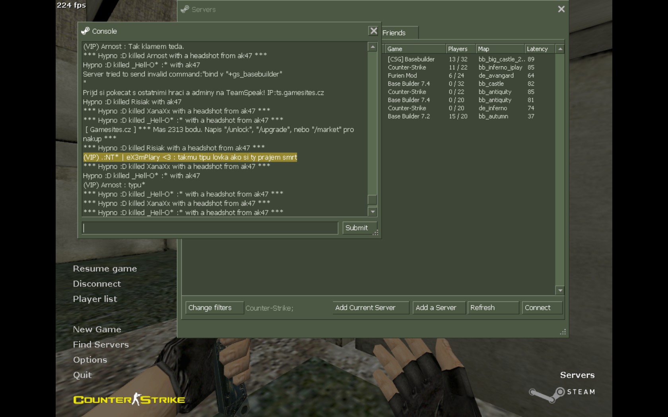Click Quit in main menu
The height and width of the screenshot is (417, 668).
click(82, 375)
